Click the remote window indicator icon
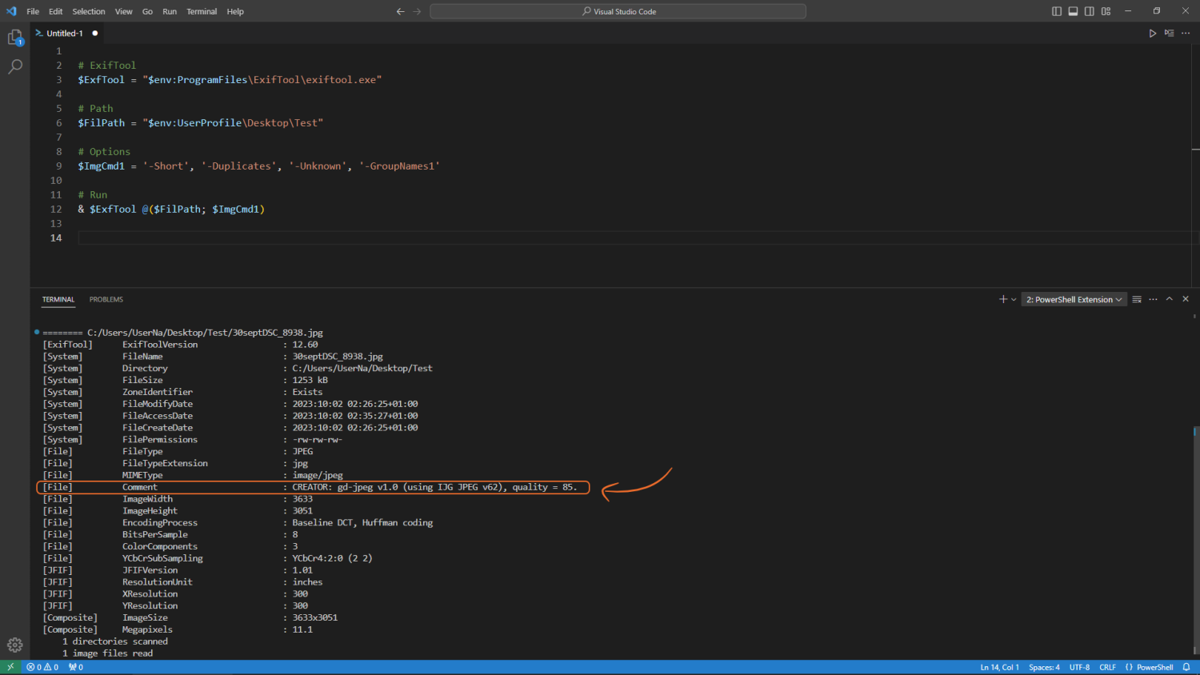This screenshot has height=675, width=1200. [x=10, y=667]
